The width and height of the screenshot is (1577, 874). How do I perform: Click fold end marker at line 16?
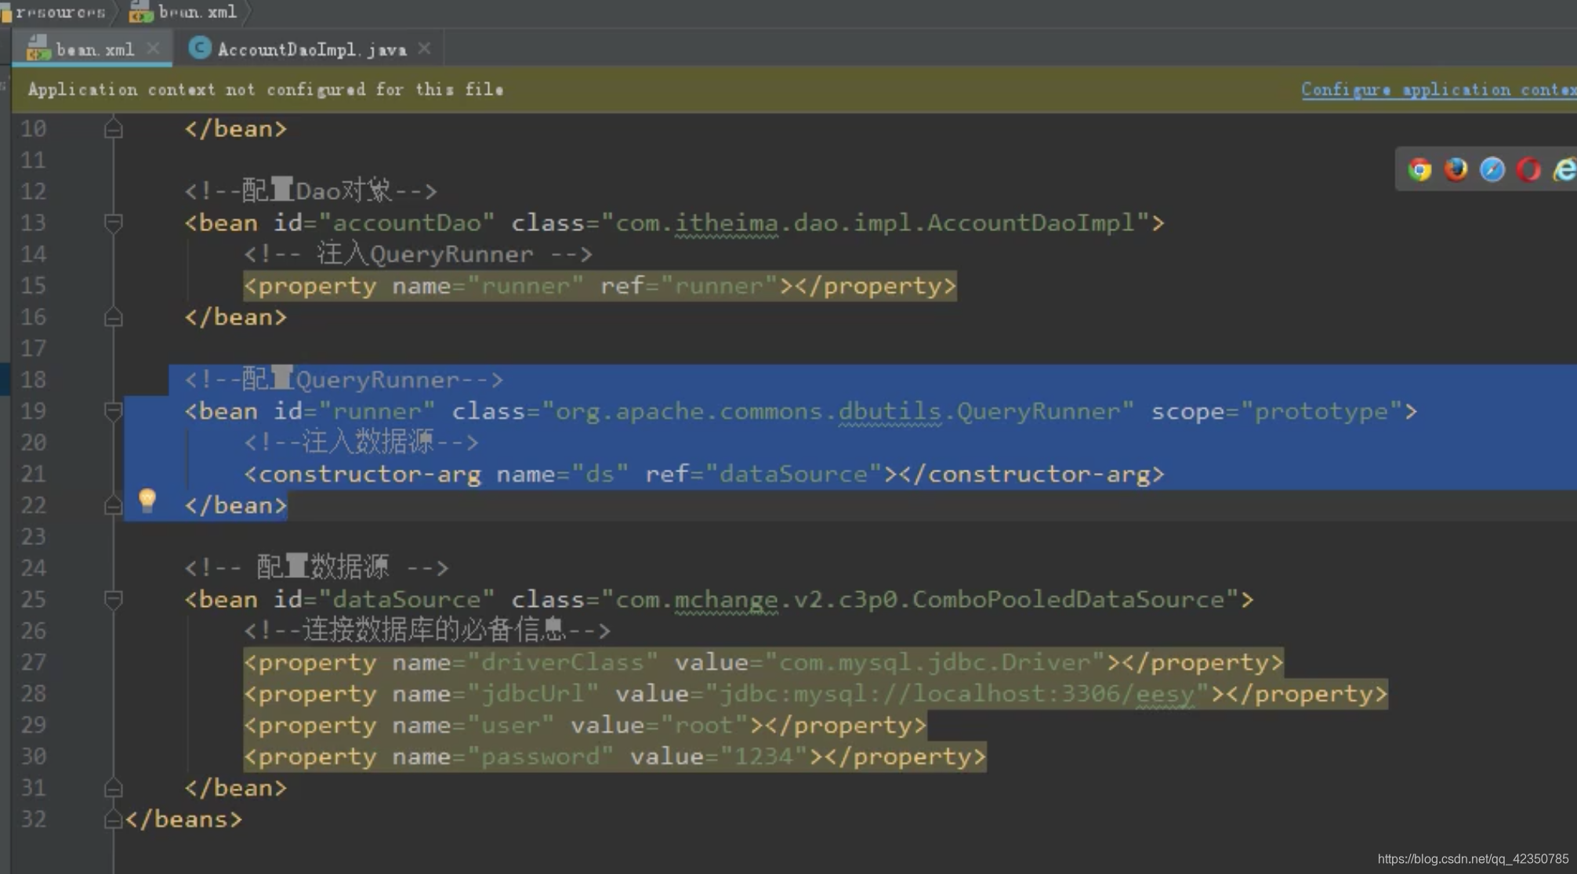[113, 317]
